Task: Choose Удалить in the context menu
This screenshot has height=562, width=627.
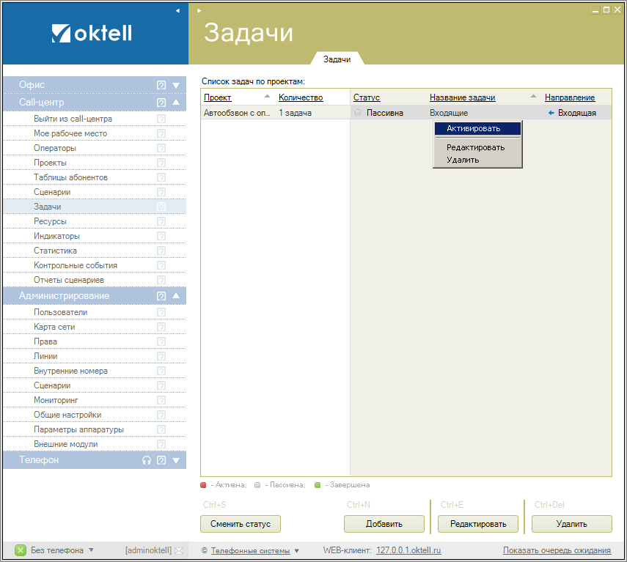Action: pos(463,160)
